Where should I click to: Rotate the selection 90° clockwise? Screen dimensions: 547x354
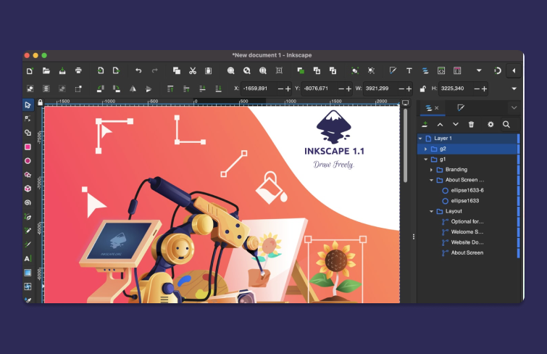click(116, 88)
